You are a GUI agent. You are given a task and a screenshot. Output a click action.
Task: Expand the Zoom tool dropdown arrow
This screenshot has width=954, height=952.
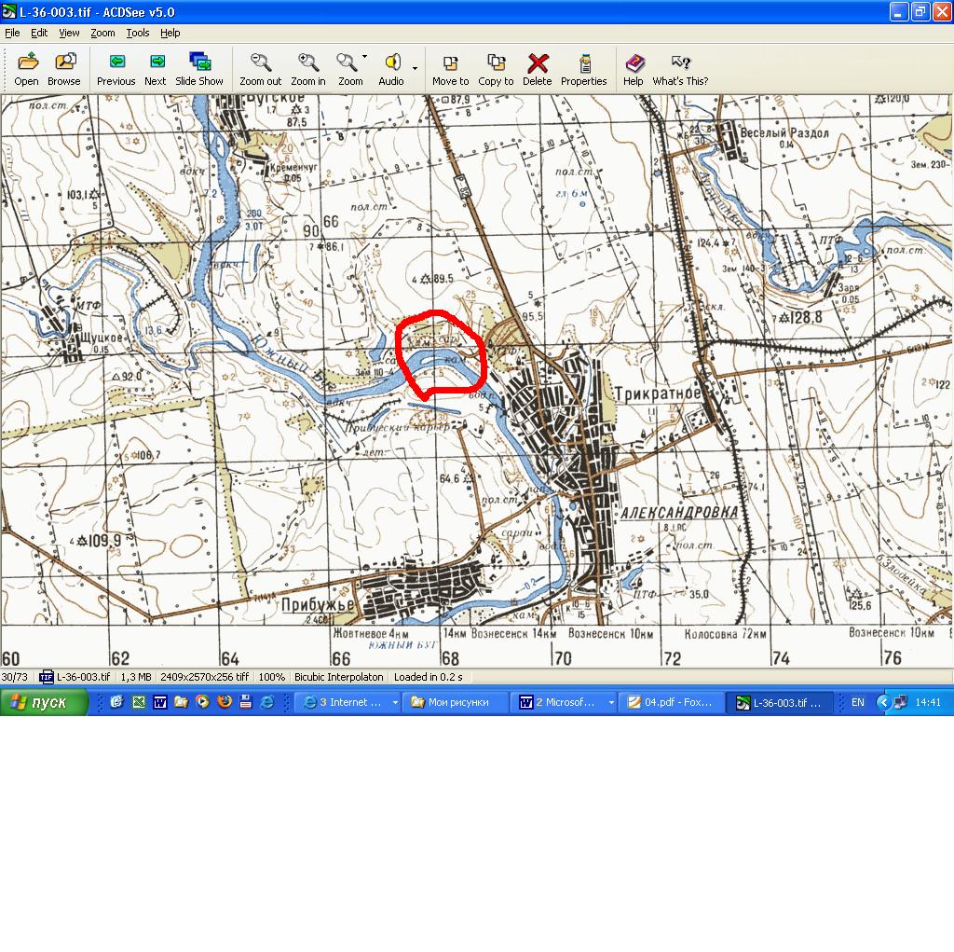click(365, 58)
